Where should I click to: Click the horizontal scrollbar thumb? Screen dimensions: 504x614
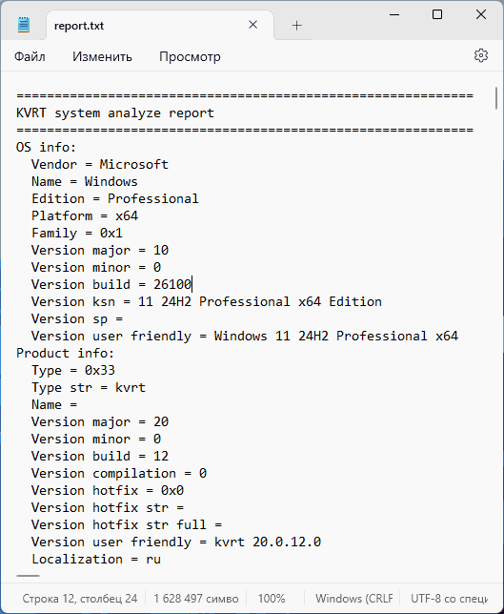[29, 576]
